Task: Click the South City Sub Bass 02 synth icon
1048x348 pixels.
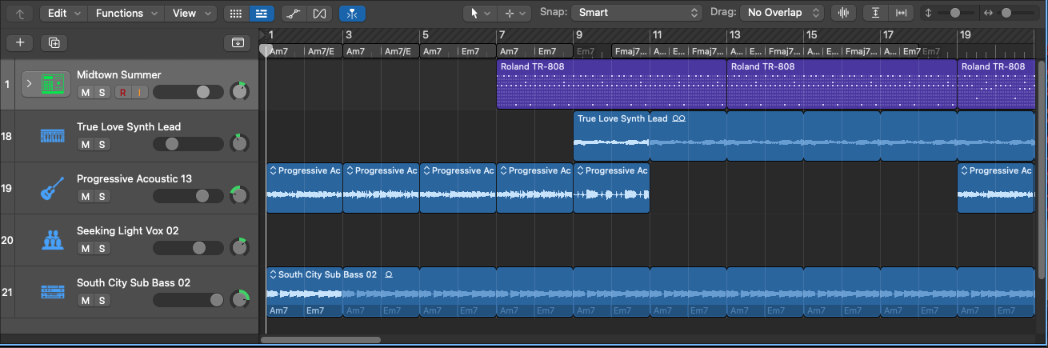Action: (x=52, y=292)
